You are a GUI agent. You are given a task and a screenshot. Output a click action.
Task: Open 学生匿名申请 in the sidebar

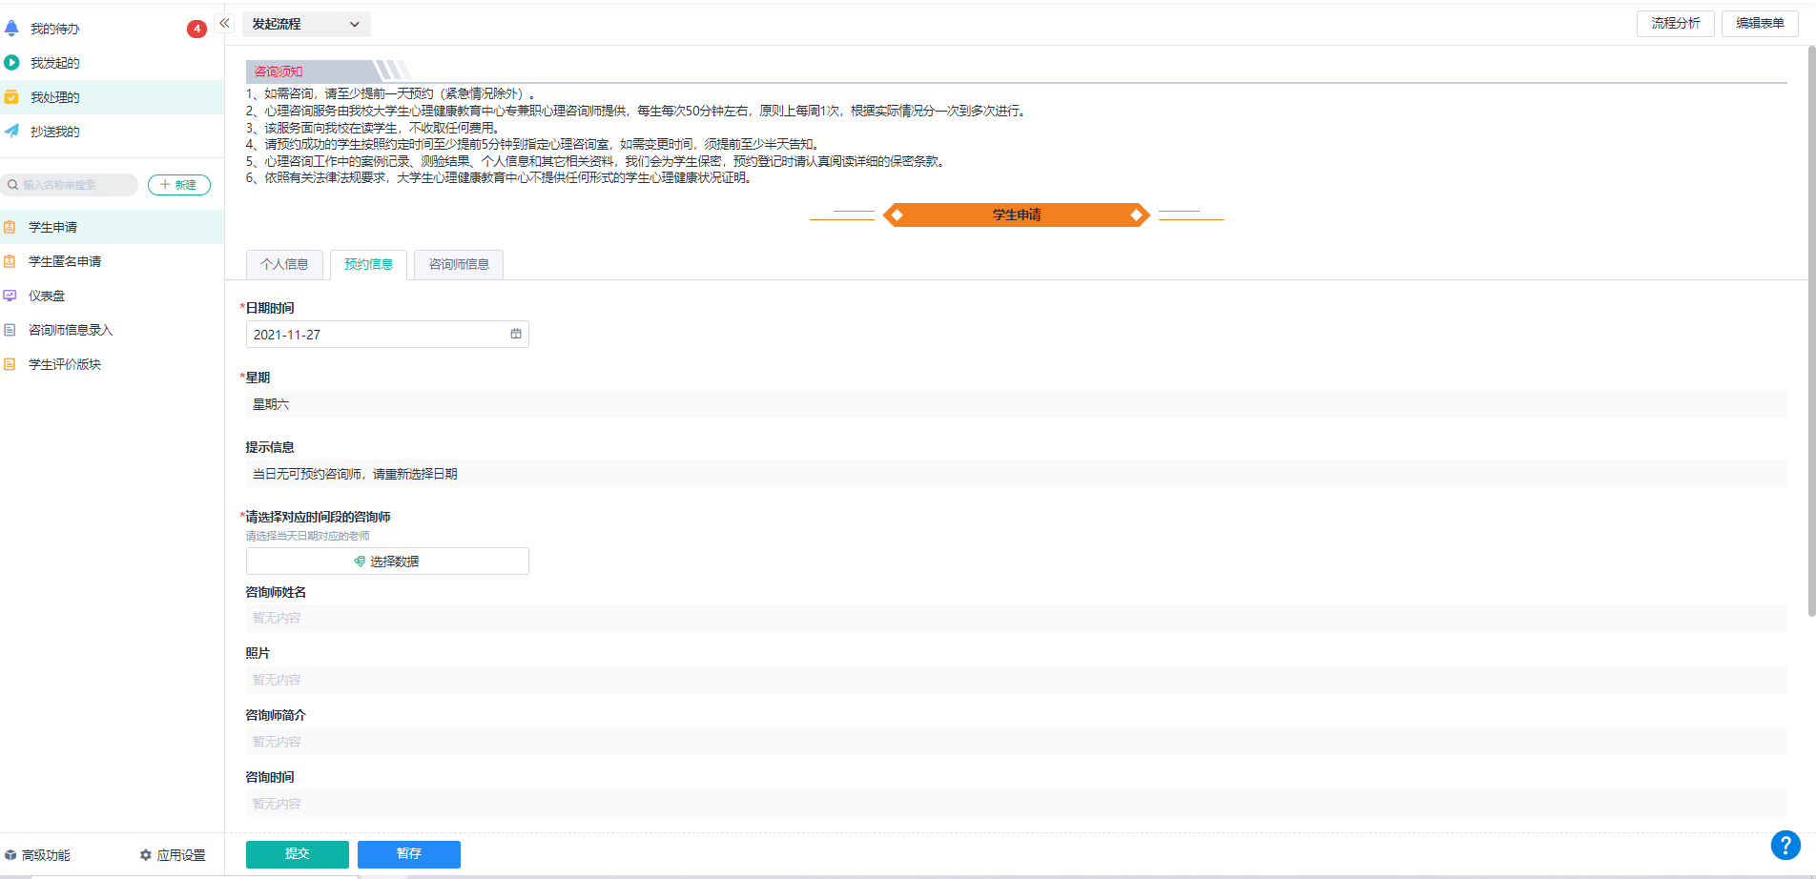click(x=65, y=261)
